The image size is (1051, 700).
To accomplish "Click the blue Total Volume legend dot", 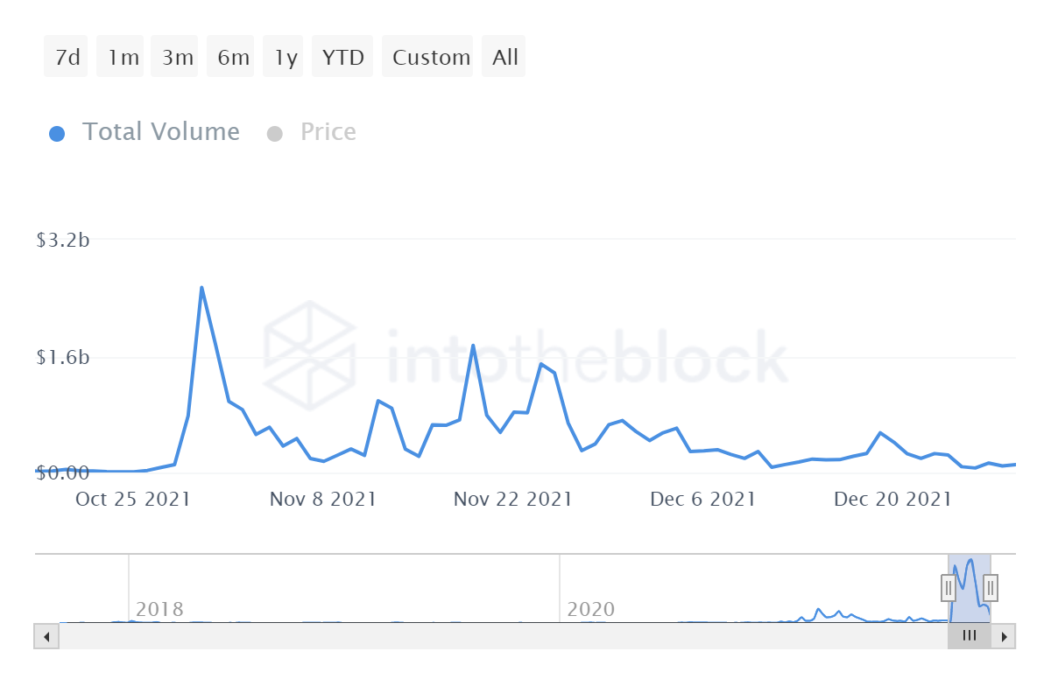I will point(57,134).
